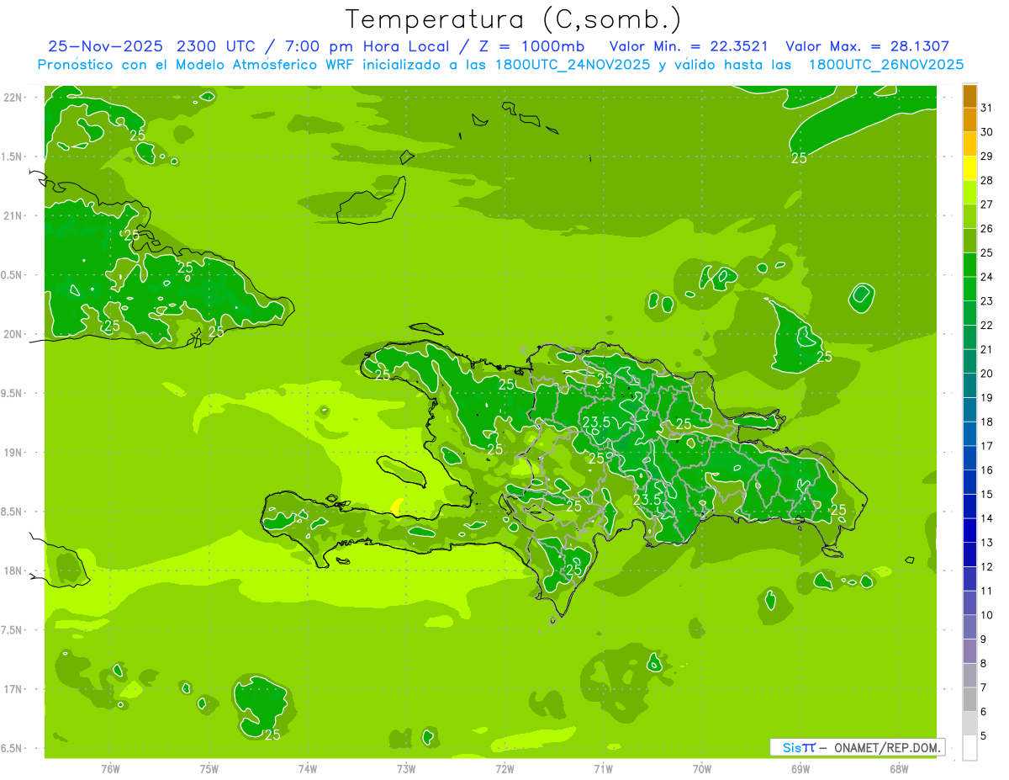
Task: Click the "Valor Max. = 28.1307" value
Action: point(868,46)
